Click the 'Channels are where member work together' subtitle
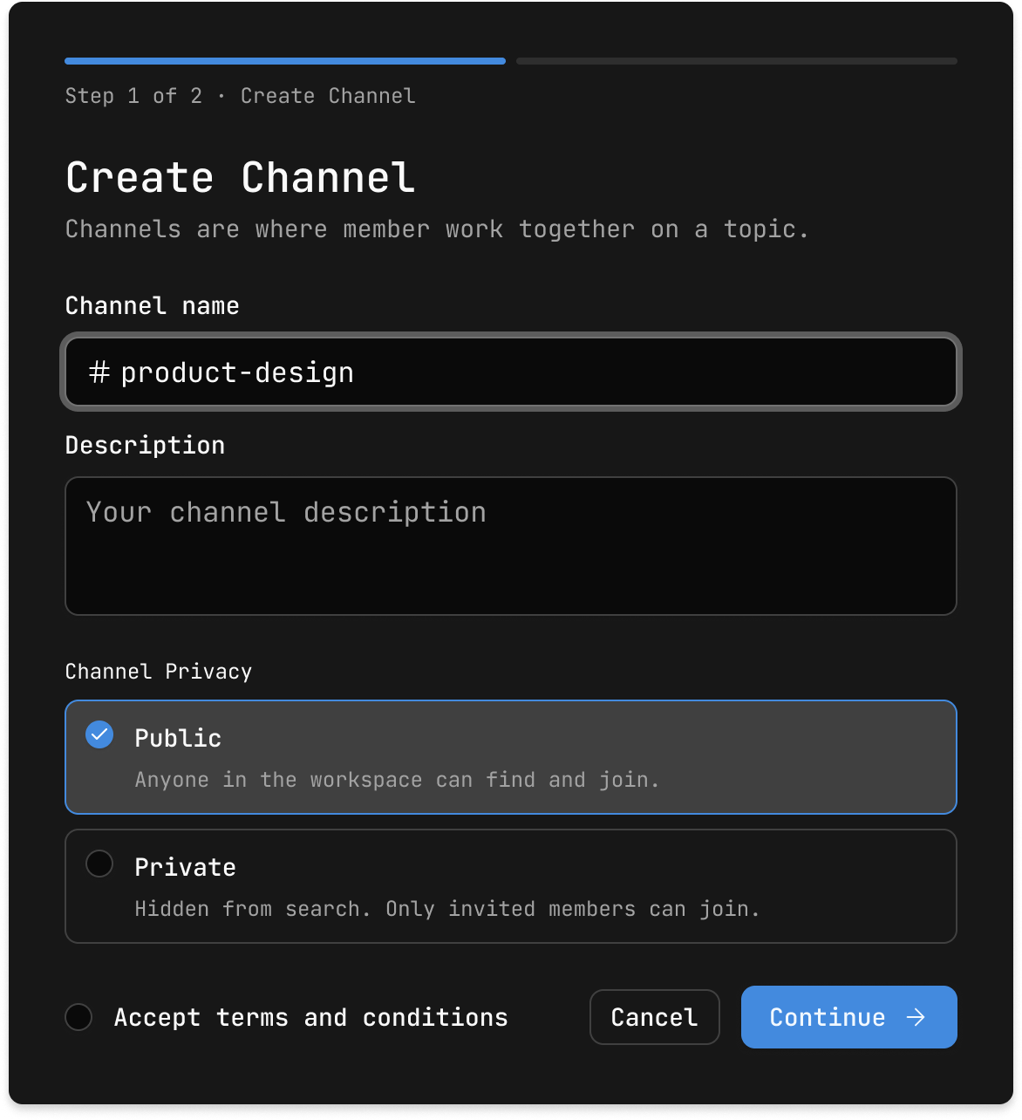The height and width of the screenshot is (1120, 1022). coord(437,229)
